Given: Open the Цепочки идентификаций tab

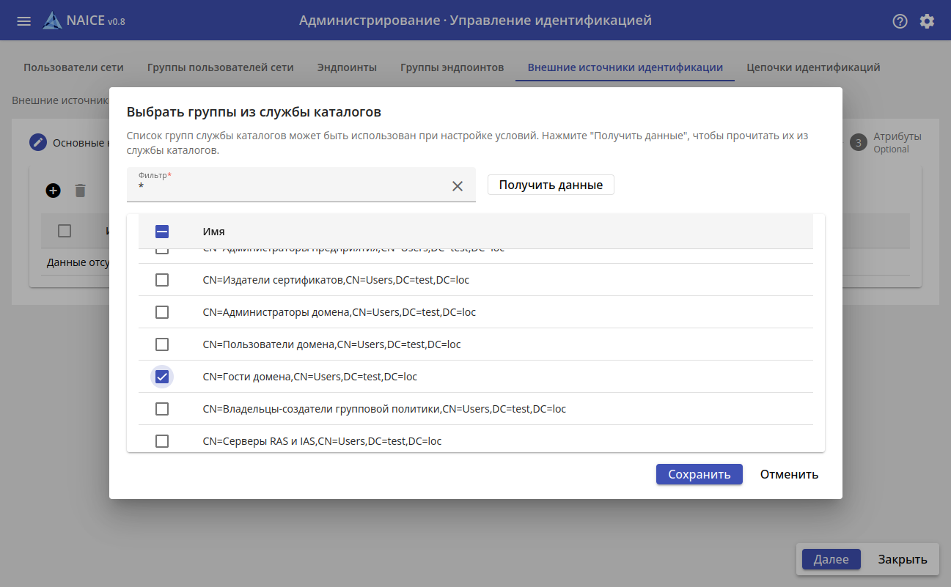Looking at the screenshot, I should click(x=813, y=67).
